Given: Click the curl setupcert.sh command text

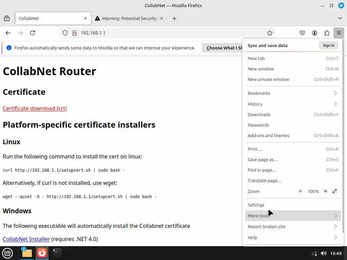Looking at the screenshot, I should (64, 170).
